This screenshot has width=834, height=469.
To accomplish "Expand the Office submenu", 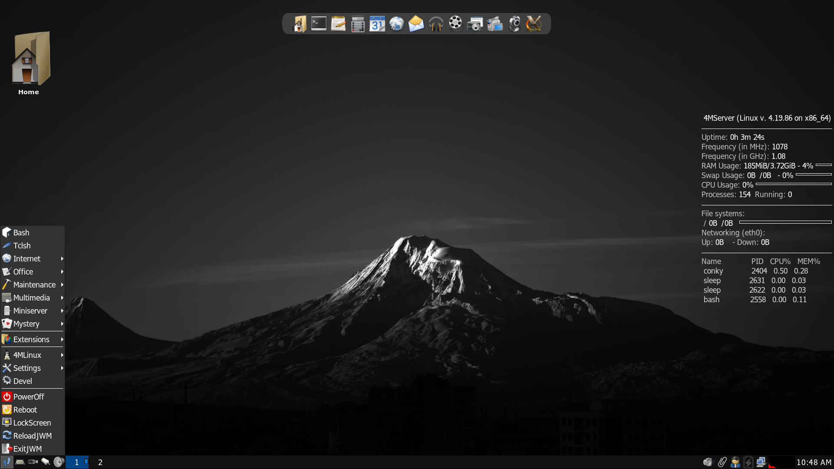I will coord(33,272).
